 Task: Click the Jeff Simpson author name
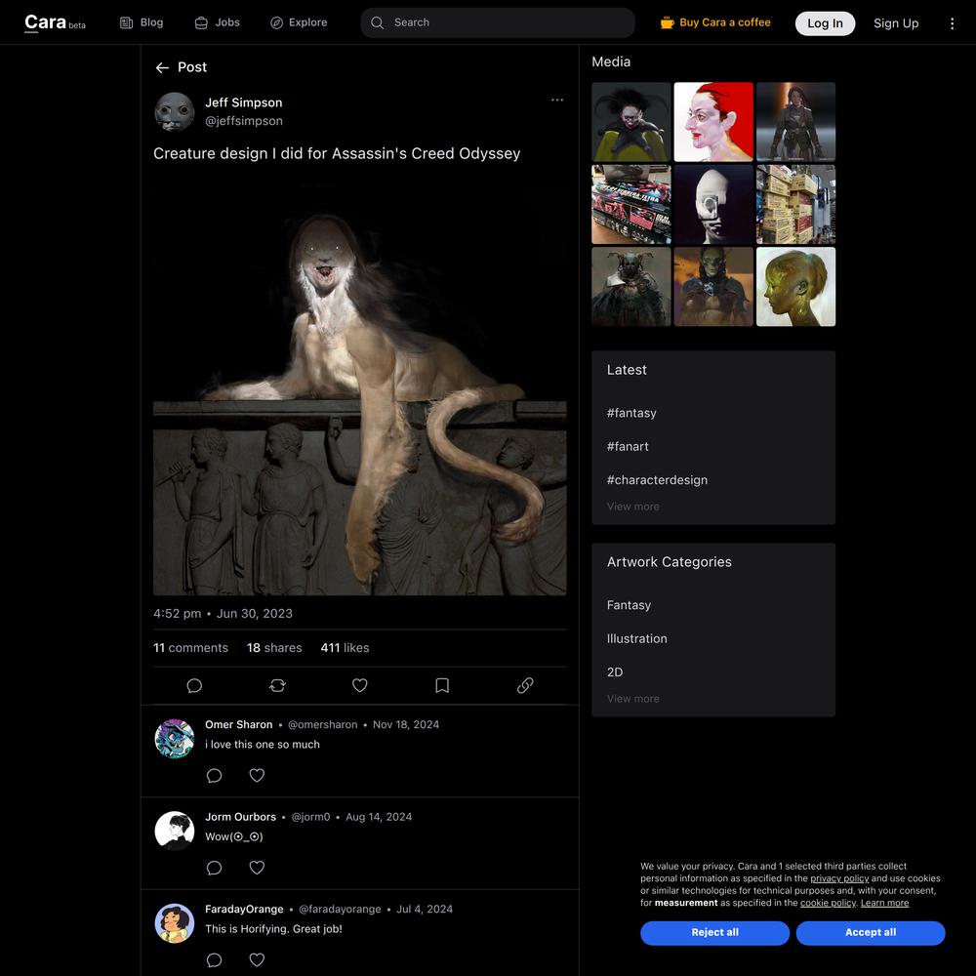244,102
